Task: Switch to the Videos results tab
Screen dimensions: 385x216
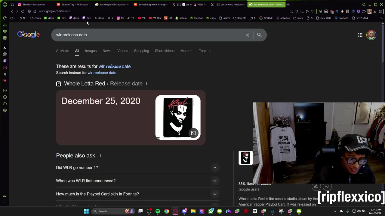Action: 123,51
